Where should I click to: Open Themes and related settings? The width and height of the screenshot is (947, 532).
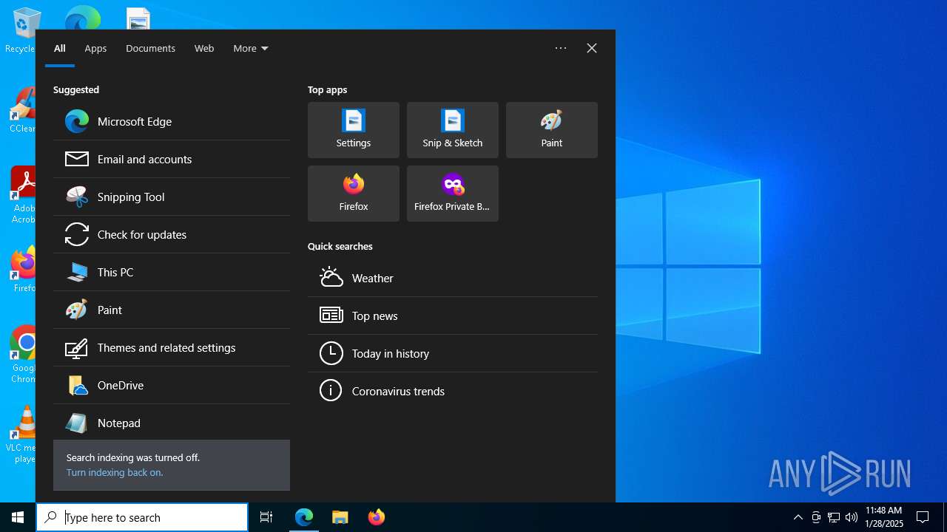[172, 347]
